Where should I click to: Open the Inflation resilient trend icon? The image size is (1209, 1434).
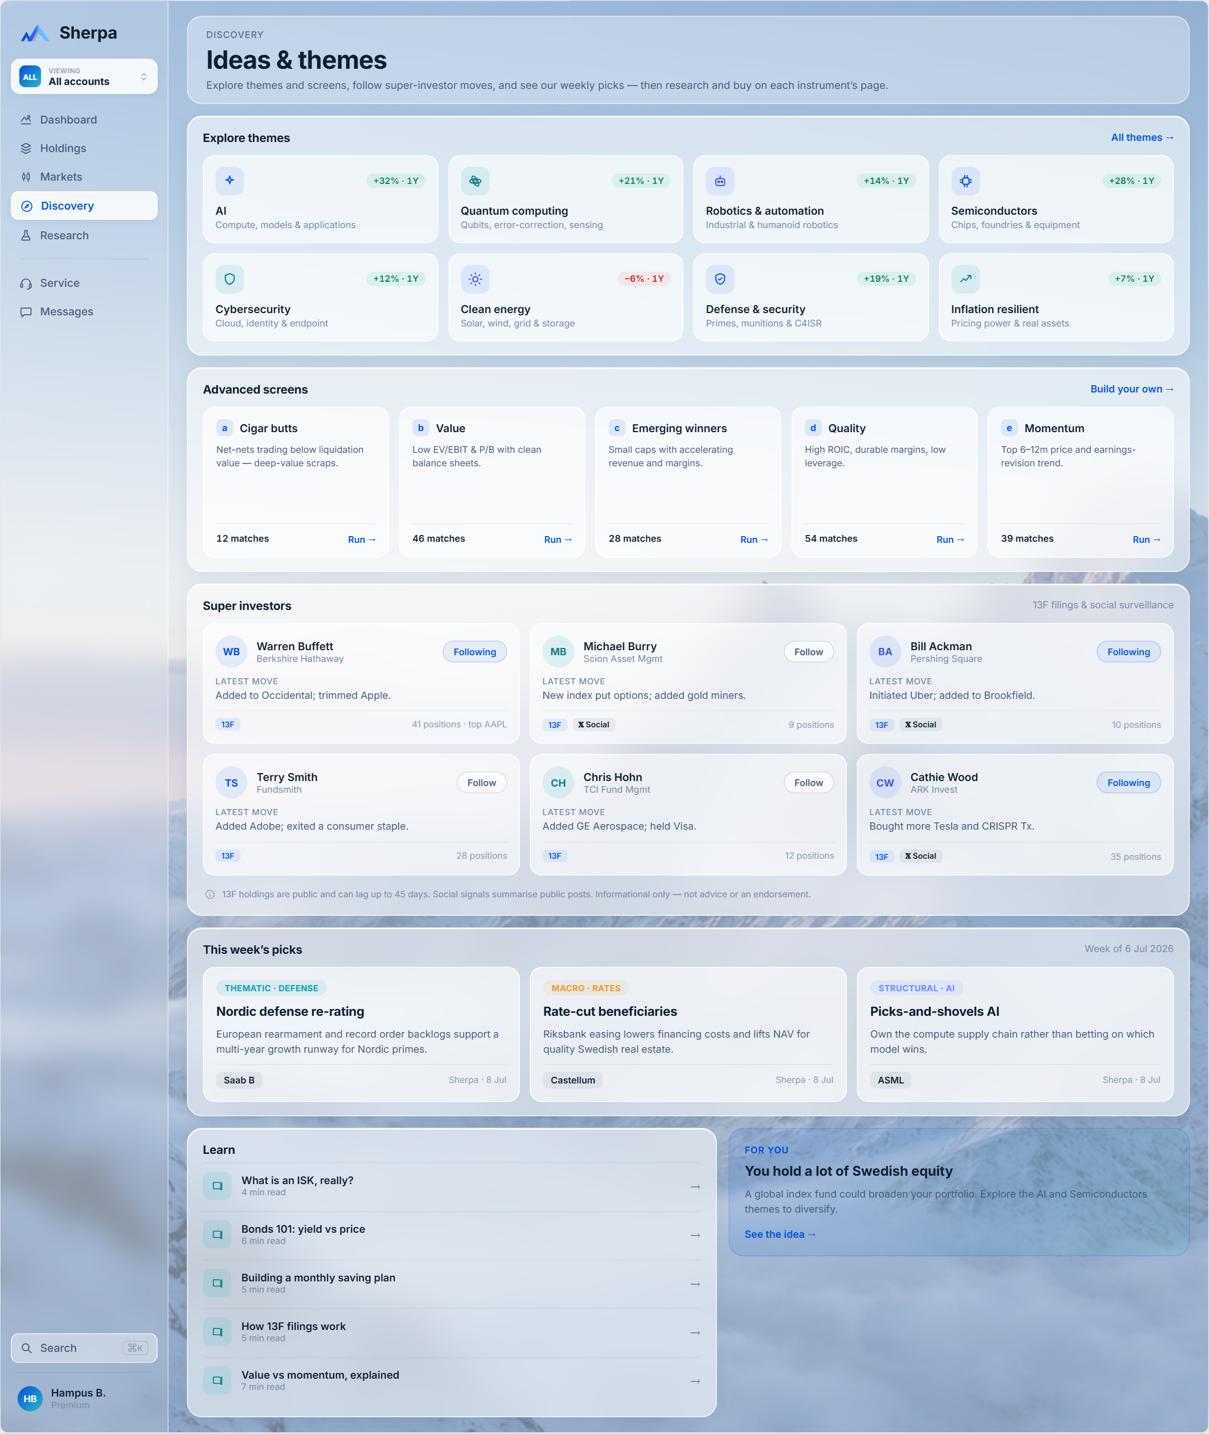tap(966, 279)
